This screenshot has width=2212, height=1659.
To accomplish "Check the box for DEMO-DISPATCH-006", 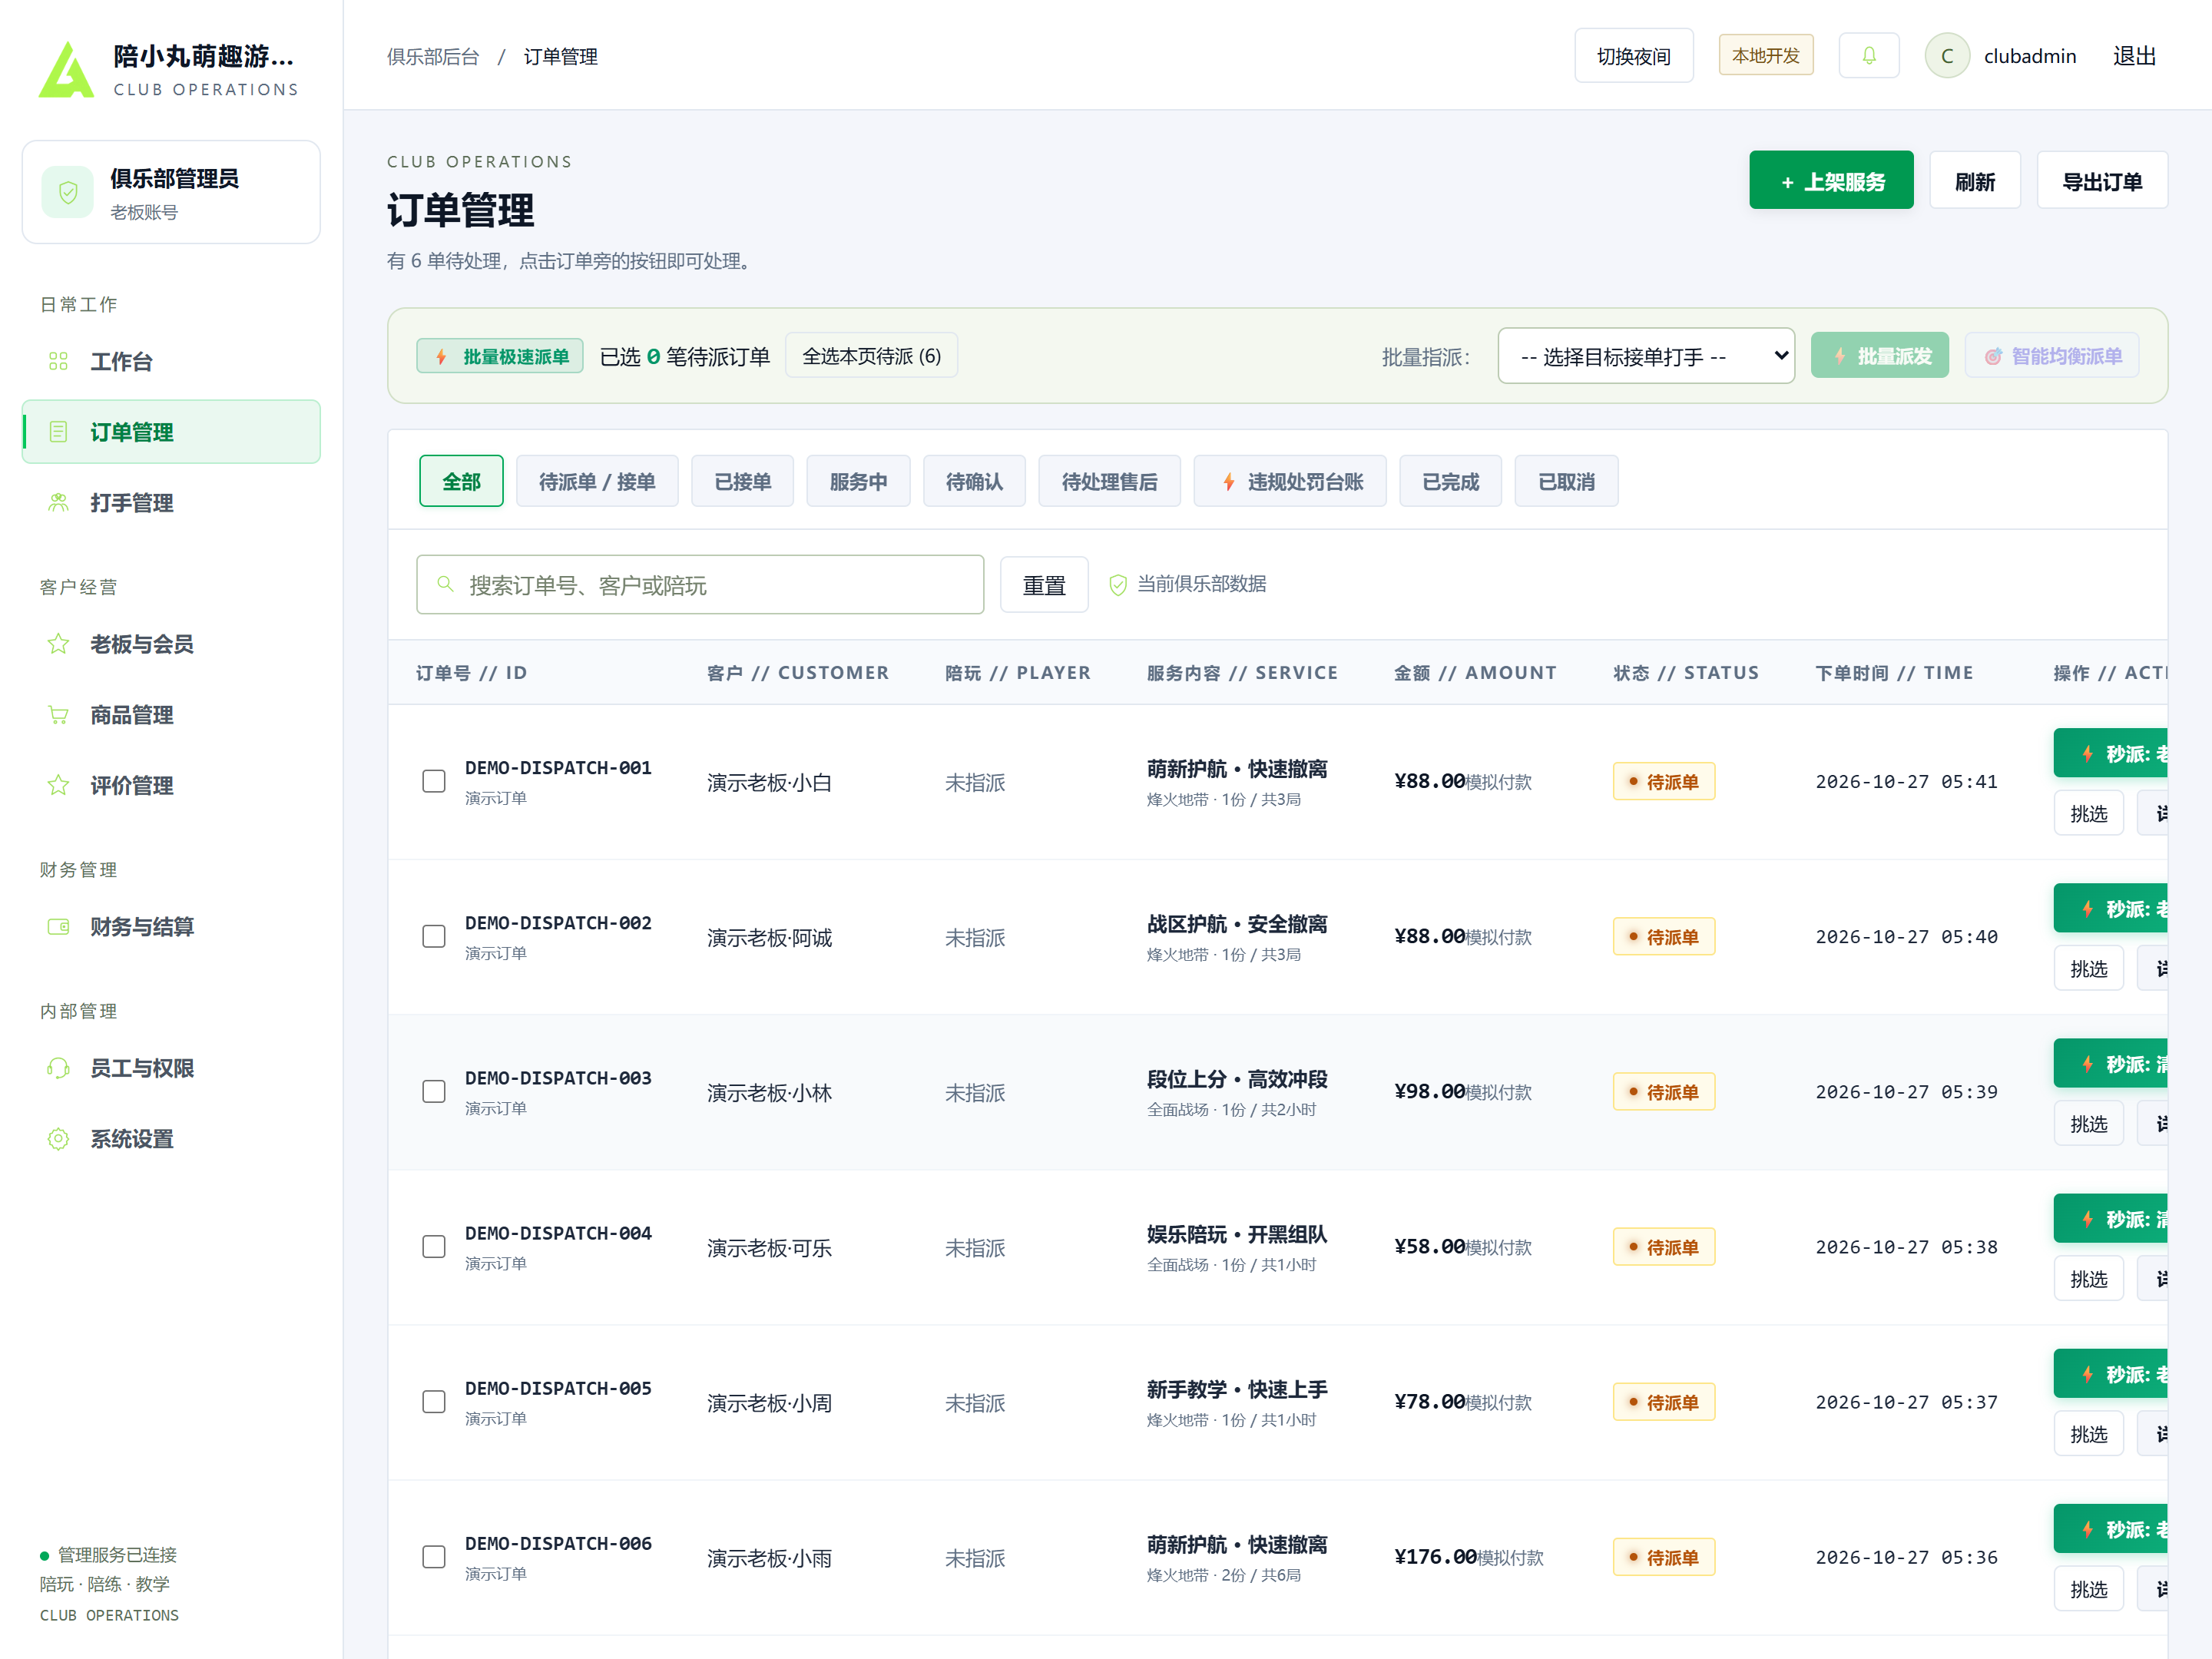I will click(x=433, y=1557).
